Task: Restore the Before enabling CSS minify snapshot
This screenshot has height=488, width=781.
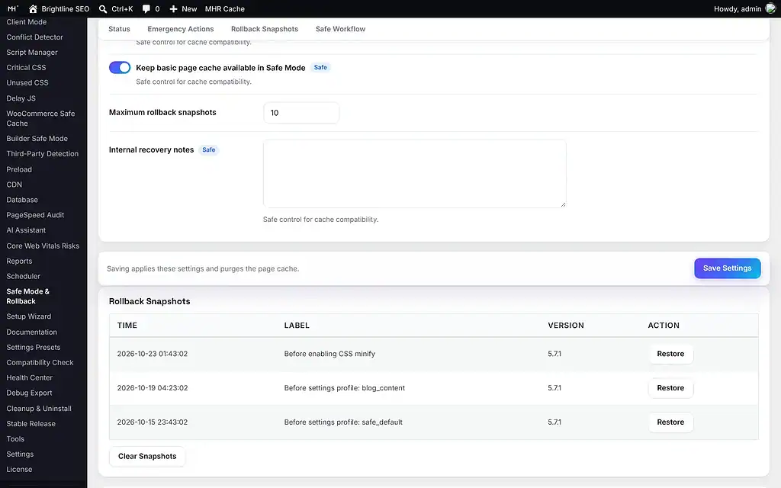Action: [x=670, y=354]
